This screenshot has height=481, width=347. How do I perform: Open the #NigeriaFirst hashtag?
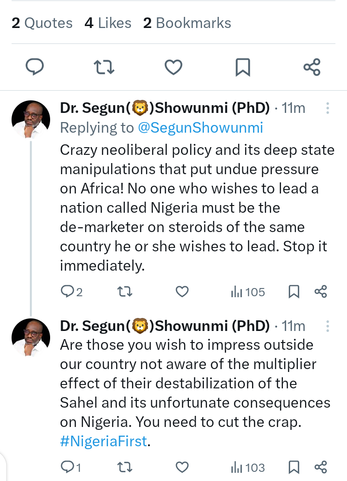(104, 441)
